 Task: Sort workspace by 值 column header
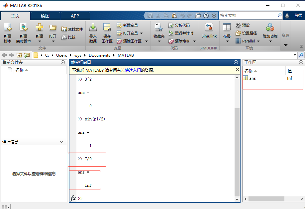click(x=294, y=71)
